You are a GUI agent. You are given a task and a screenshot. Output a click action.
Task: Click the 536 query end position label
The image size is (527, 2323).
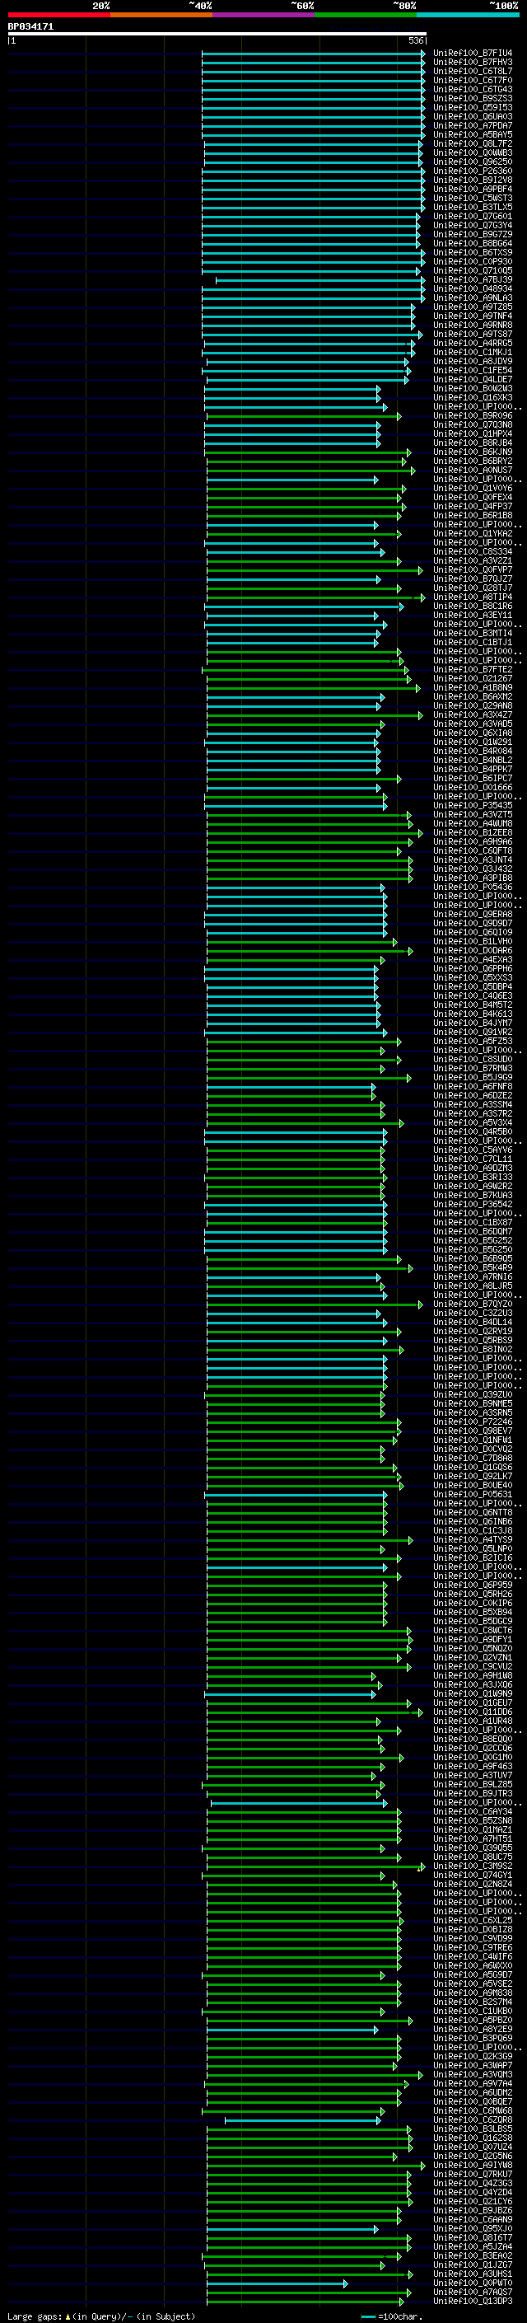tap(416, 40)
